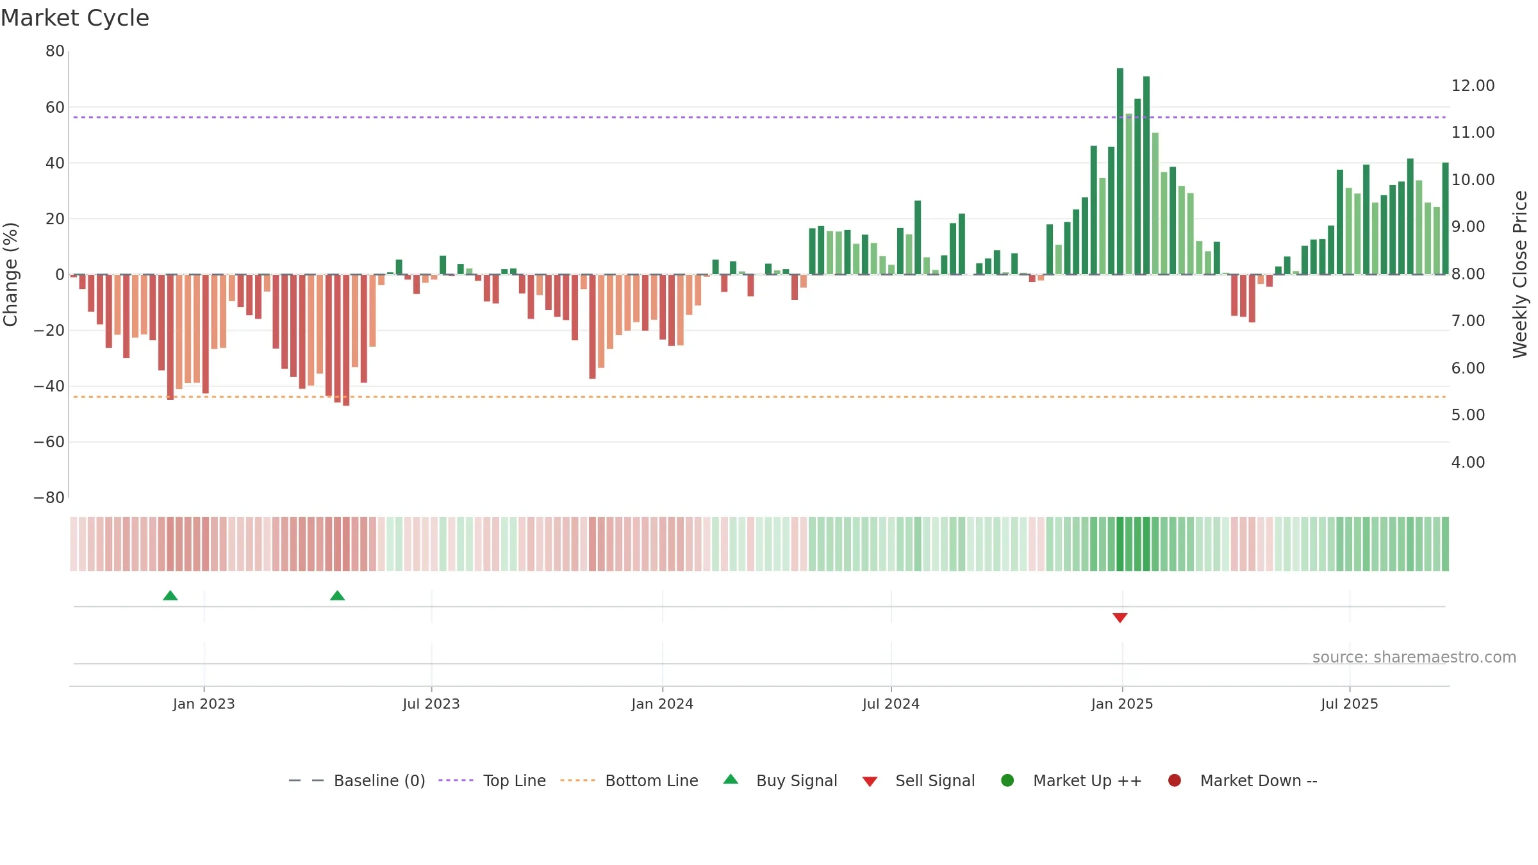Toggle the Bottom Line legend entry

tap(629, 780)
